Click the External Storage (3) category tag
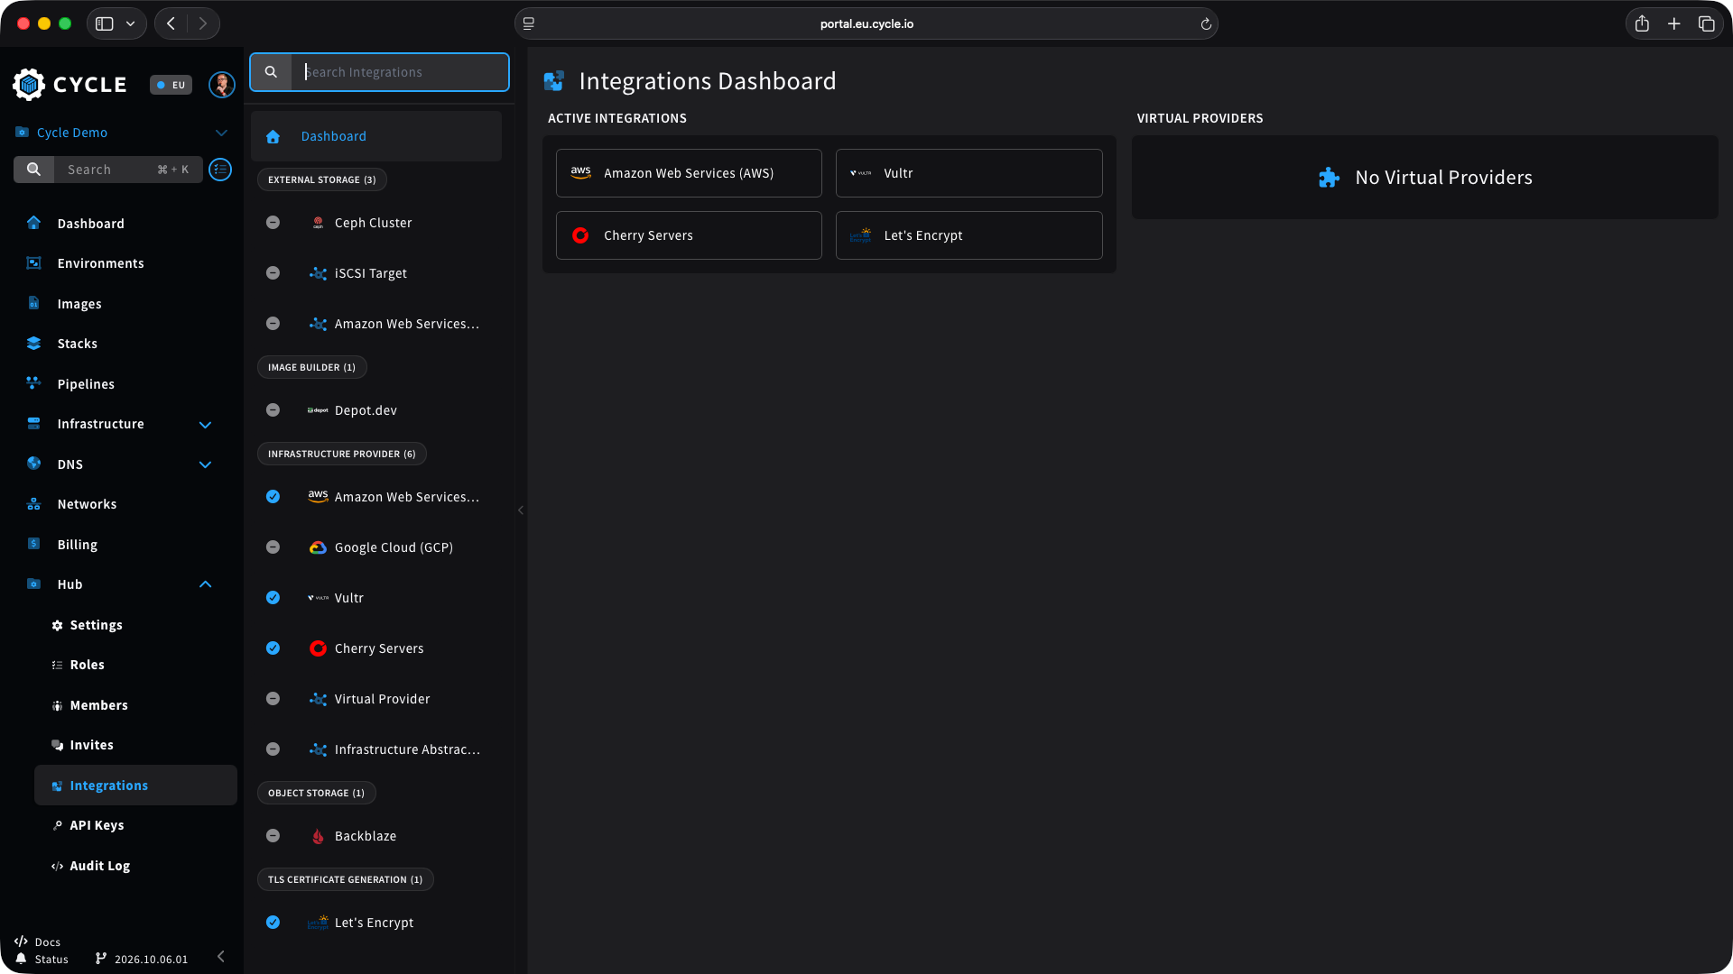The height and width of the screenshot is (974, 1733). coord(322,179)
